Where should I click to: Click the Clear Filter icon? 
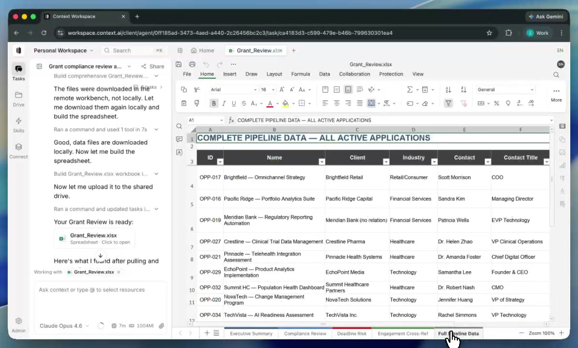(x=463, y=103)
